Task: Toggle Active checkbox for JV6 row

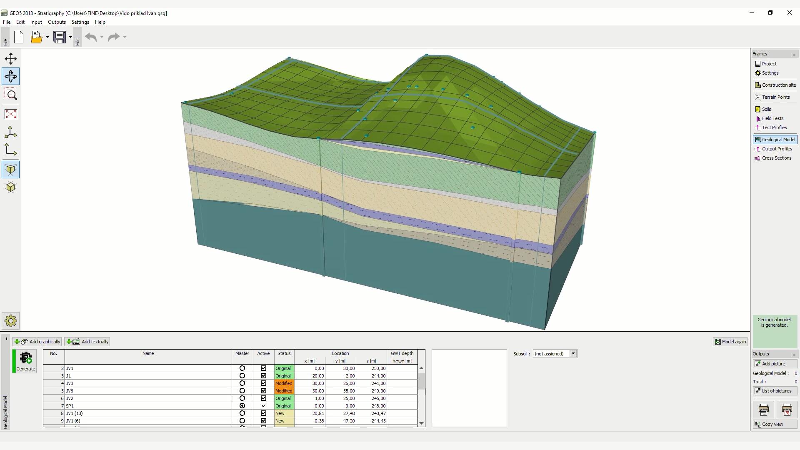Action: tap(263, 391)
